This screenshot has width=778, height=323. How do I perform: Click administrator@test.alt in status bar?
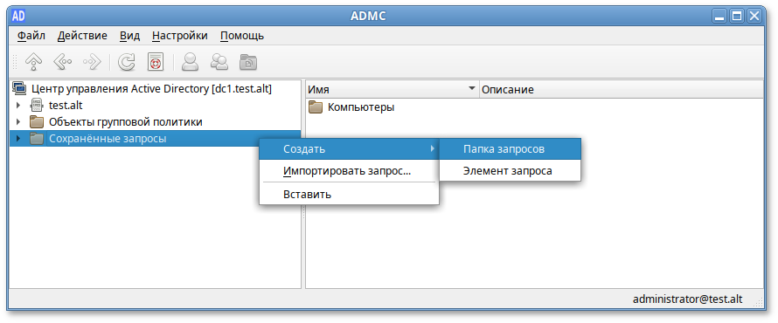(688, 299)
